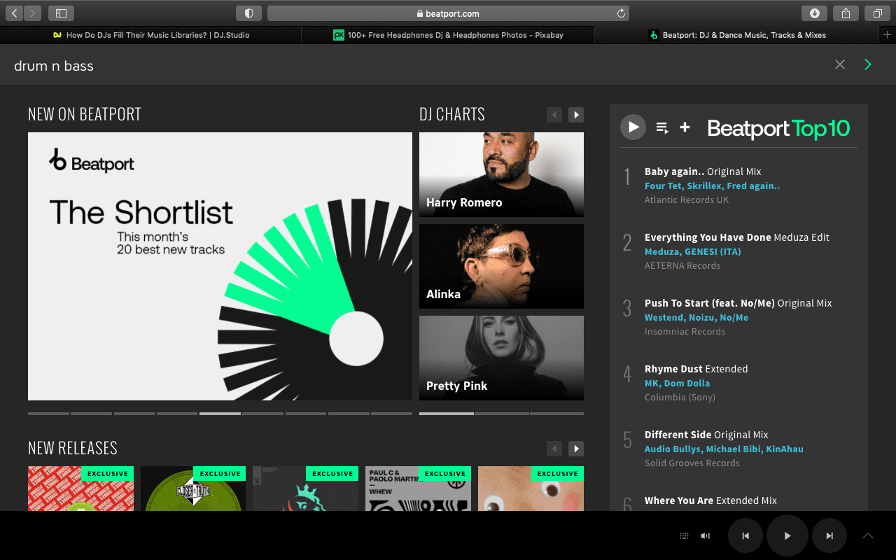This screenshot has width=896, height=560.
Task: Open artist link Meduza
Action: (x=661, y=251)
